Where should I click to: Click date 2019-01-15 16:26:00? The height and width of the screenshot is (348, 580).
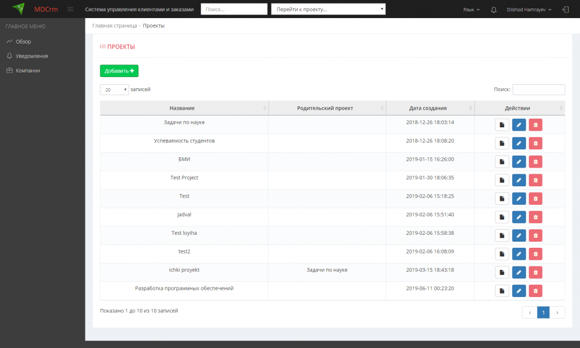430,159
